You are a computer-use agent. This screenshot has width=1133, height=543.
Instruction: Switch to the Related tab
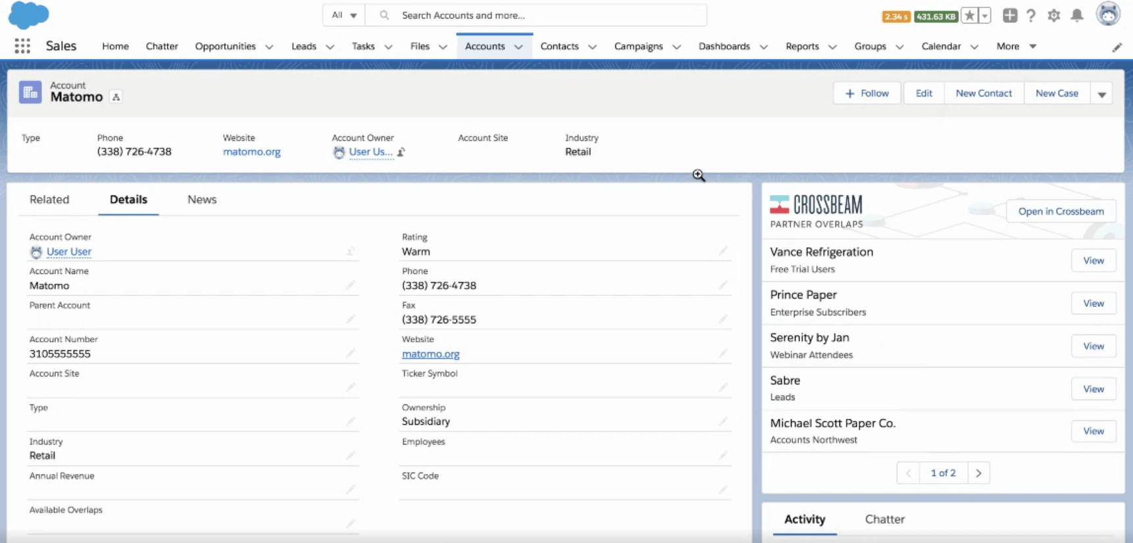tap(49, 200)
